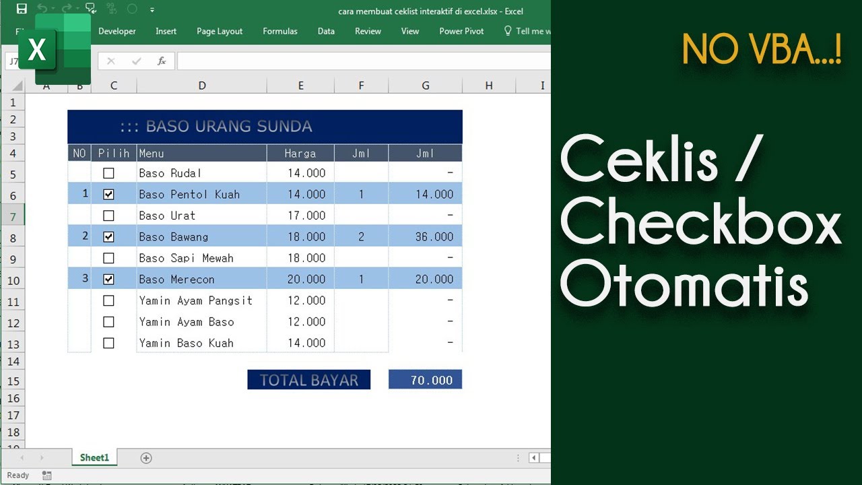Toggle the Baso Rudal checkbox
This screenshot has height=485, width=862.
(108, 173)
